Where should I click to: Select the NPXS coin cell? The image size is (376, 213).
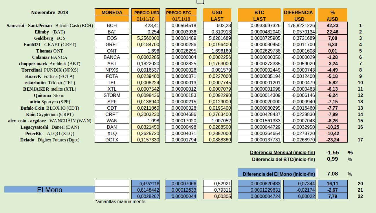pyautogui.click(x=112, y=70)
